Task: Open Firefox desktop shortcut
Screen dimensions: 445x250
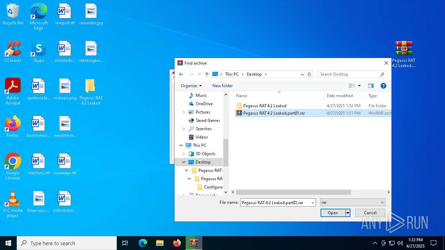Action: click(13, 127)
